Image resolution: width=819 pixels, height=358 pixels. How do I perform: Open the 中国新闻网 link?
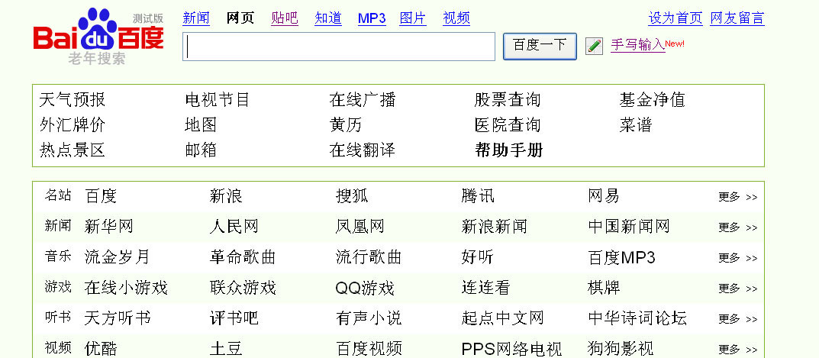click(x=629, y=226)
